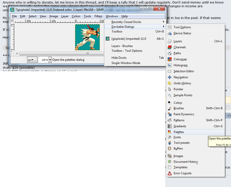The width and height of the screenshot is (231, 187).
Task: Click the scroll-left arrow of canvas scrollbar
Action: coord(17,53)
